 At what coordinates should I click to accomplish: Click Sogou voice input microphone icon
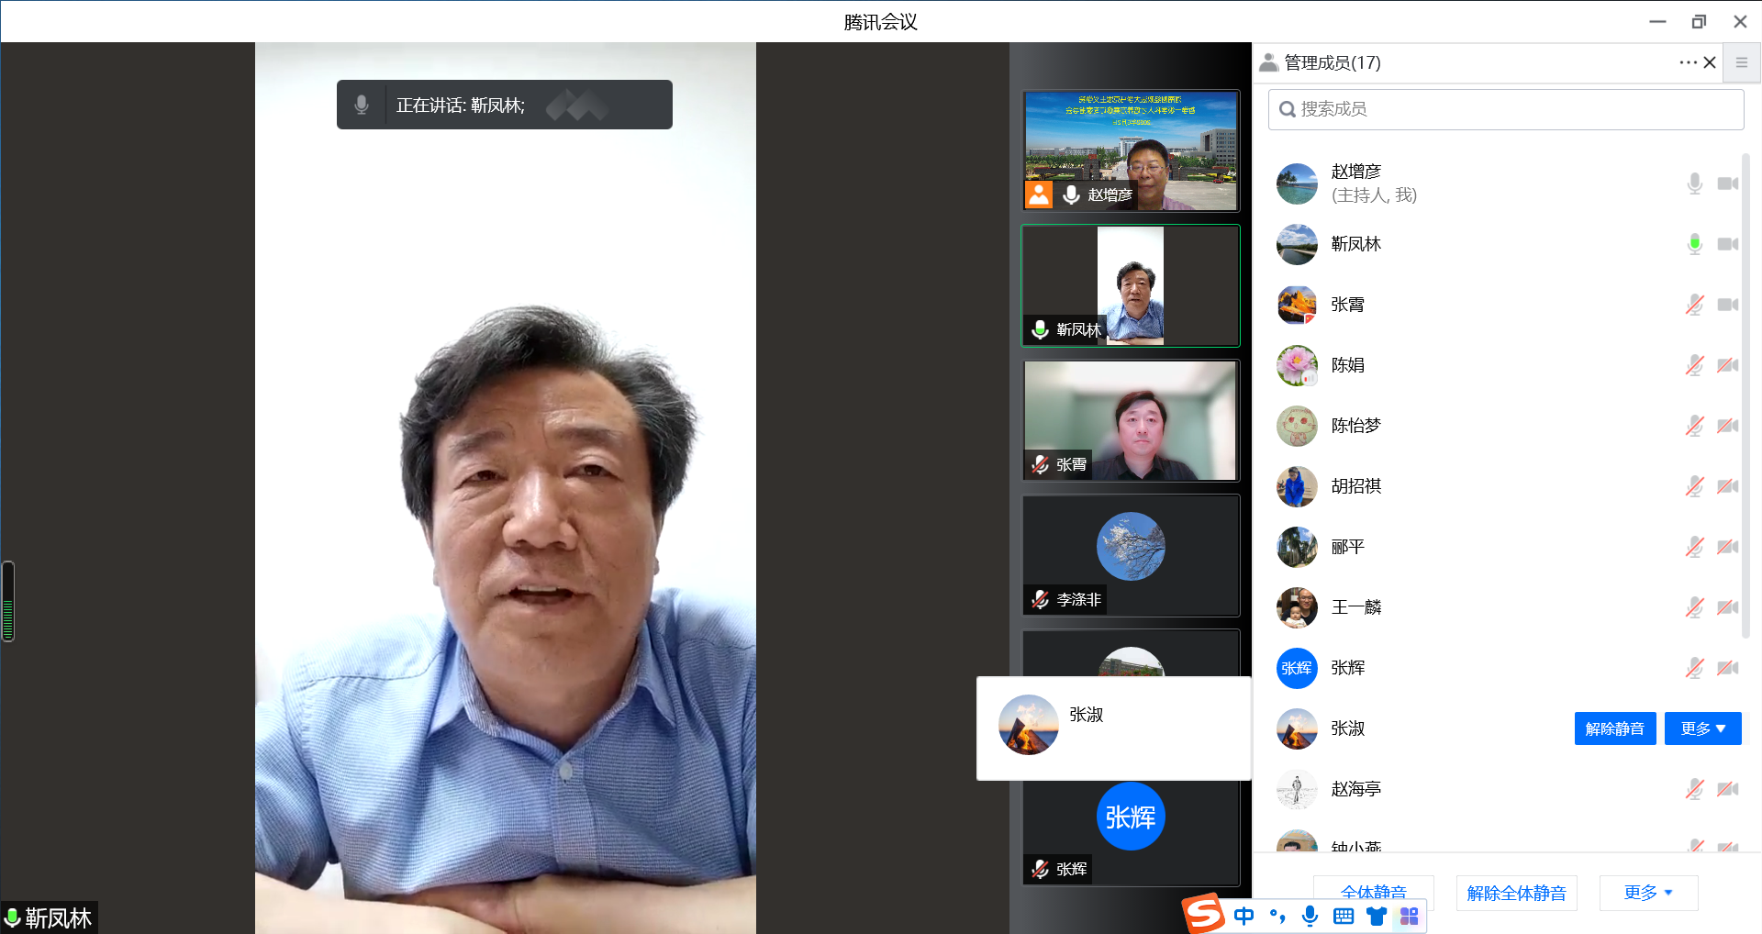click(1310, 916)
